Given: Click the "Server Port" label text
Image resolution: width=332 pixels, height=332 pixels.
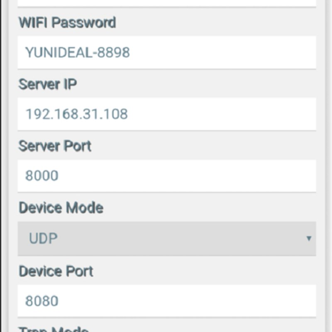Looking at the screenshot, I should click(x=55, y=146).
